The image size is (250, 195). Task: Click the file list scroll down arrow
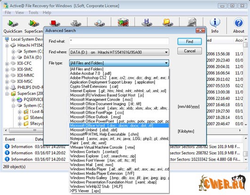[x=246, y=124]
